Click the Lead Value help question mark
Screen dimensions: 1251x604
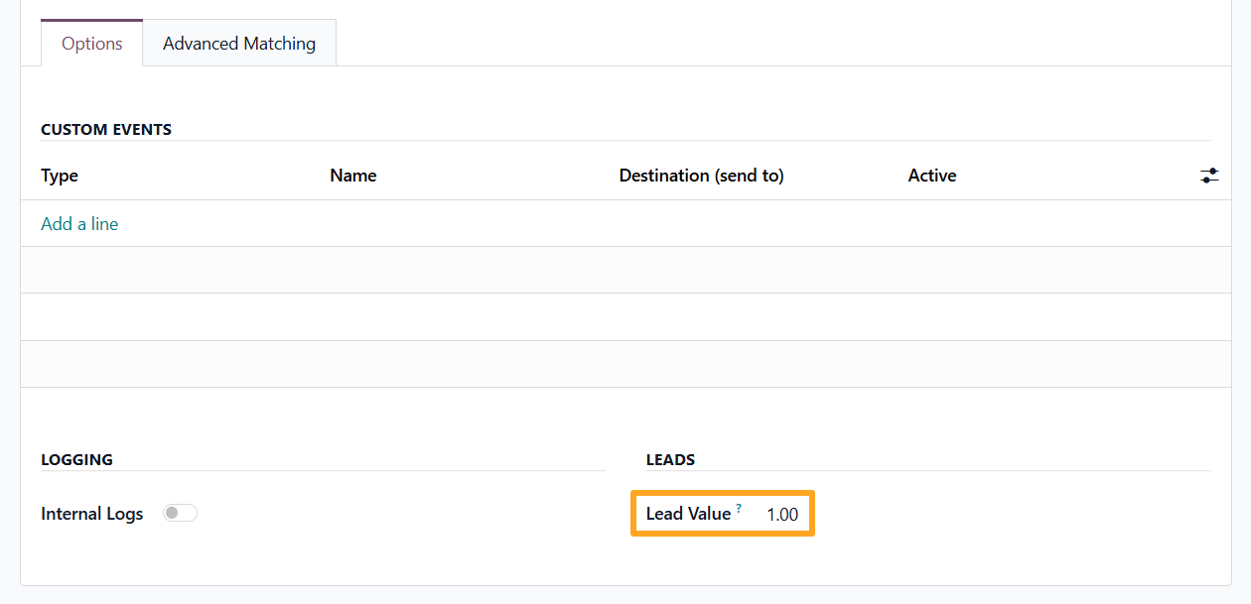[739, 509]
